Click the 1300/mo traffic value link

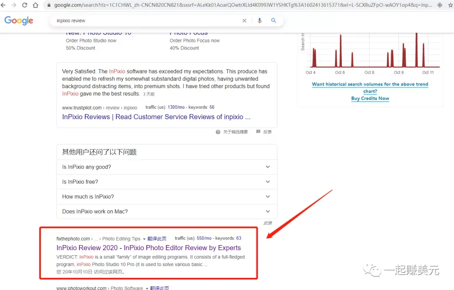[x=176, y=107]
